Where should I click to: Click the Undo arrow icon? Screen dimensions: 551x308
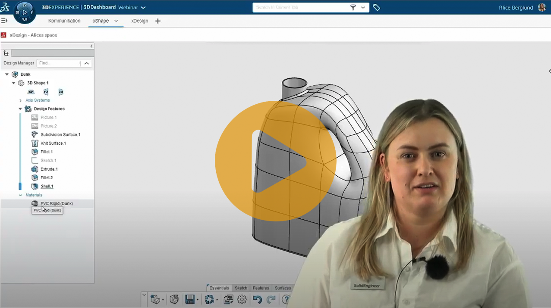tap(257, 299)
